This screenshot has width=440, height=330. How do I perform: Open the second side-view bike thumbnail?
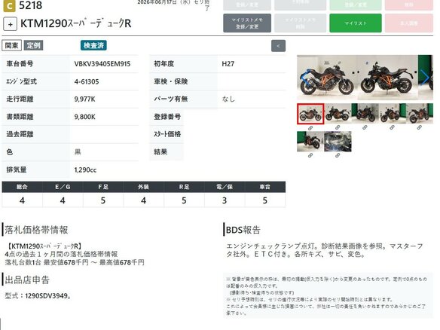point(338,113)
